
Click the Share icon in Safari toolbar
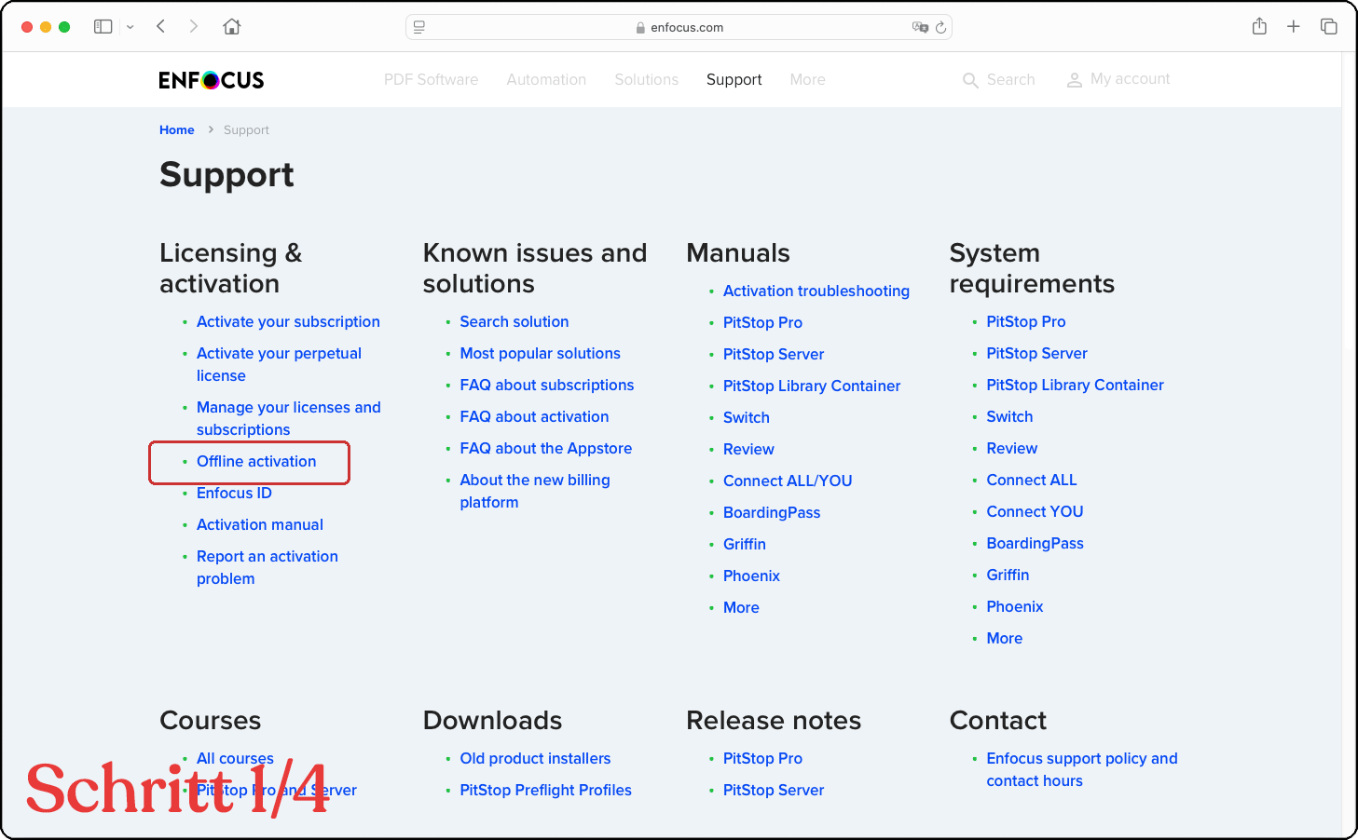click(1259, 27)
